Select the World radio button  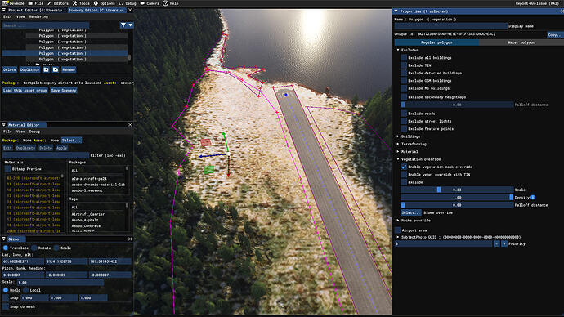pos(6,290)
